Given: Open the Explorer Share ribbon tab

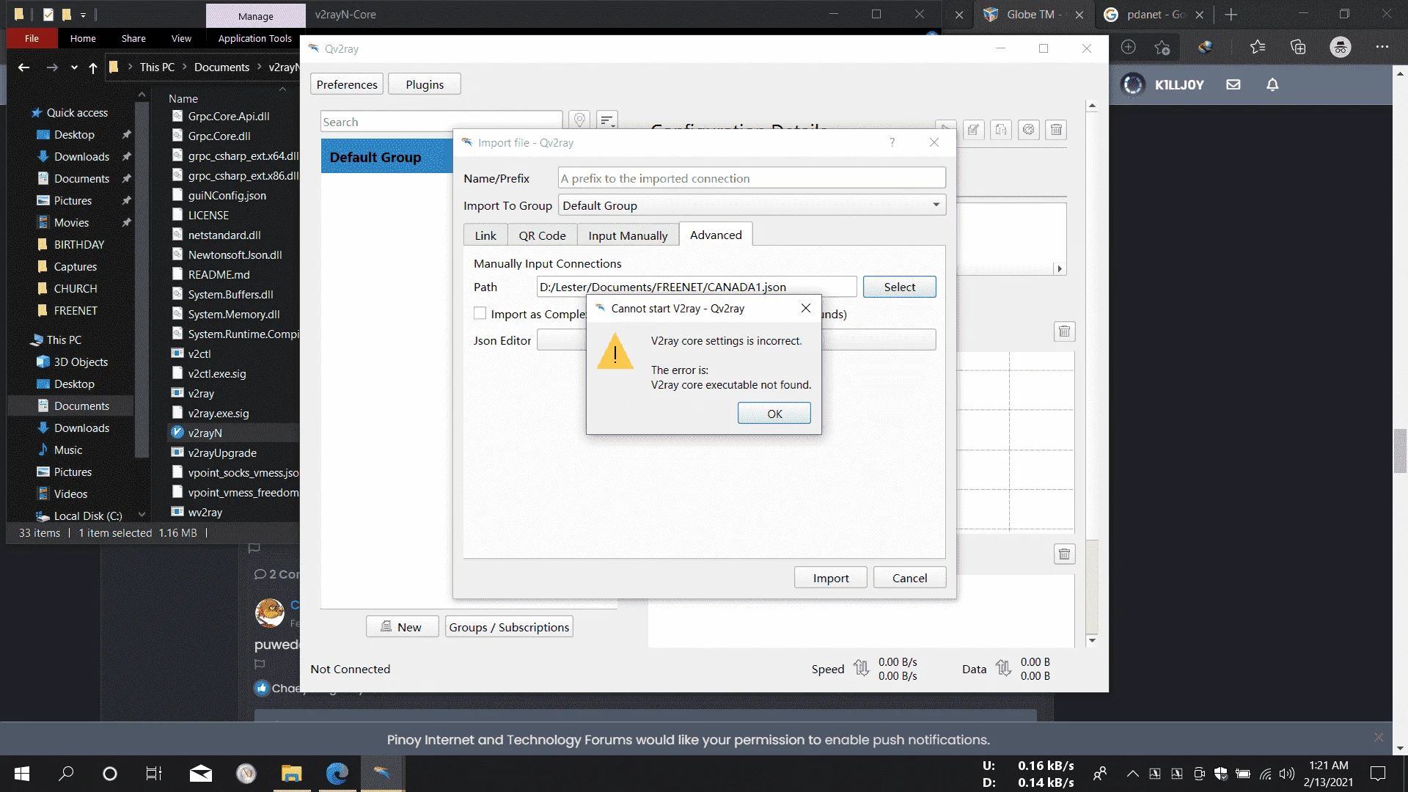Looking at the screenshot, I should (133, 38).
